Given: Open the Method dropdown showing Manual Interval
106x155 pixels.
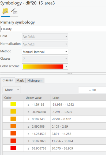Looking at the screenshot, I should pos(45,52).
